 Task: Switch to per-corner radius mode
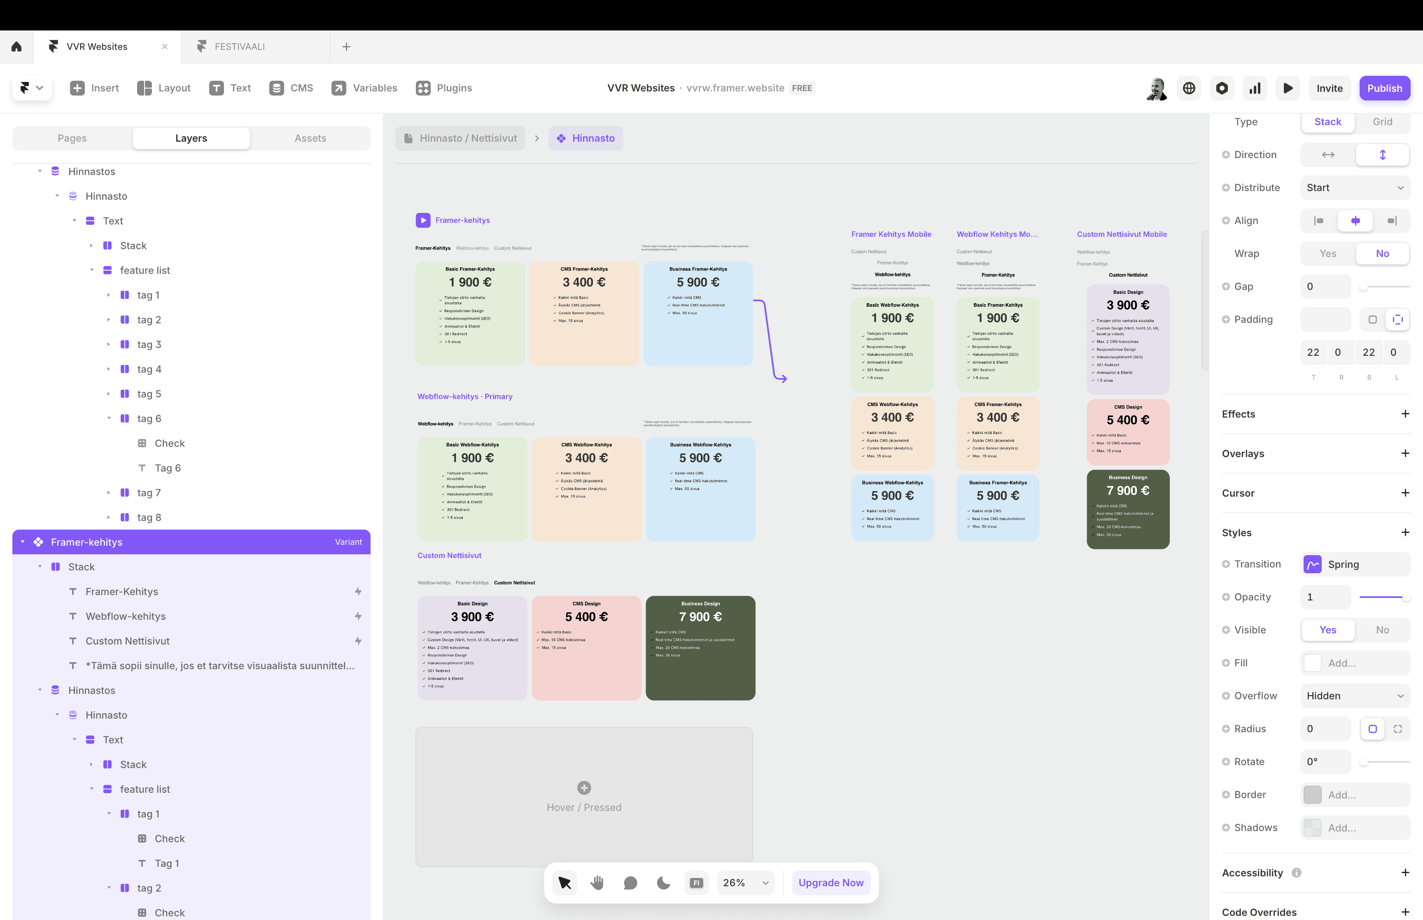pyautogui.click(x=1398, y=729)
